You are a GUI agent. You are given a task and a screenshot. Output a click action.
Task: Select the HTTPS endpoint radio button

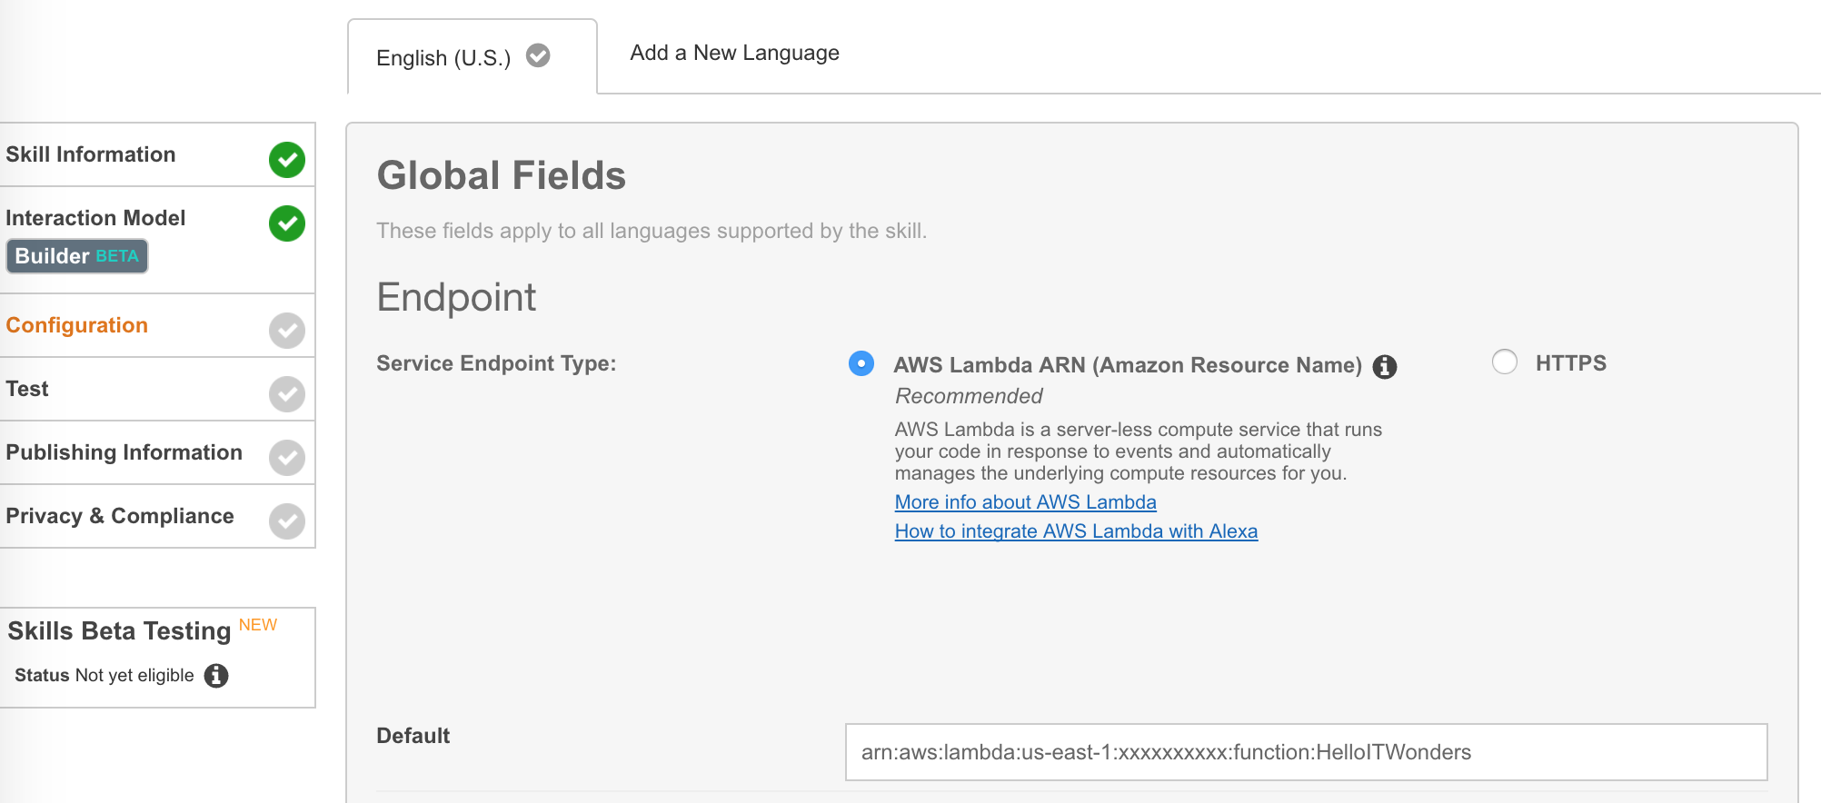(1505, 362)
